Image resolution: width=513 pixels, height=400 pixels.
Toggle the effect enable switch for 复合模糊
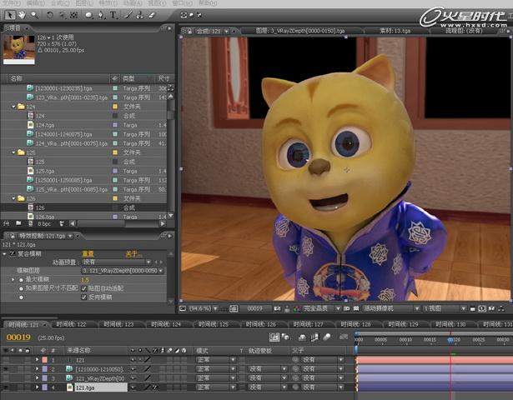click(x=13, y=254)
